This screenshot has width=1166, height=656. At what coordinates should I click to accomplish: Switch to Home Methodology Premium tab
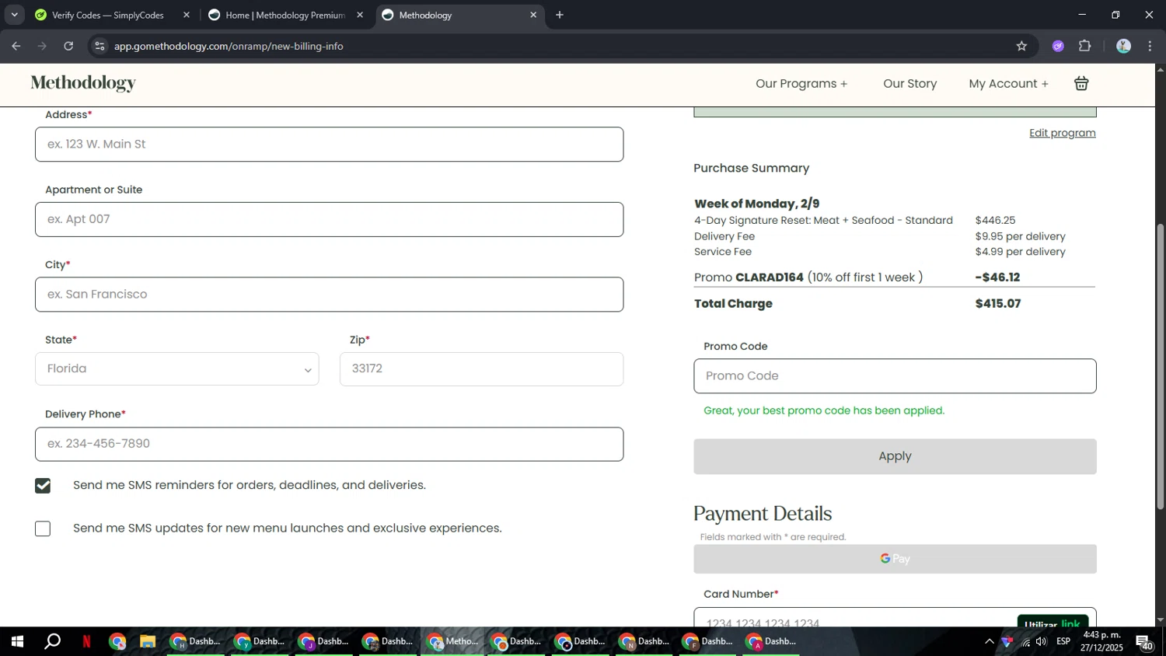click(285, 15)
